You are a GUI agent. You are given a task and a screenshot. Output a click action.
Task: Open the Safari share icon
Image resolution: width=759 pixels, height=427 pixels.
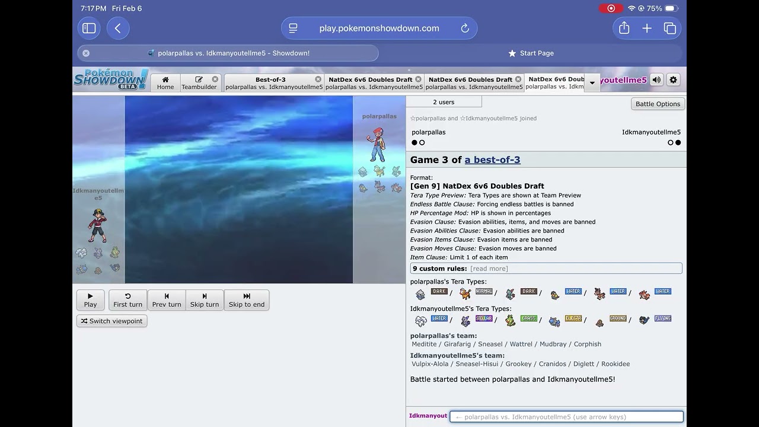click(x=624, y=28)
